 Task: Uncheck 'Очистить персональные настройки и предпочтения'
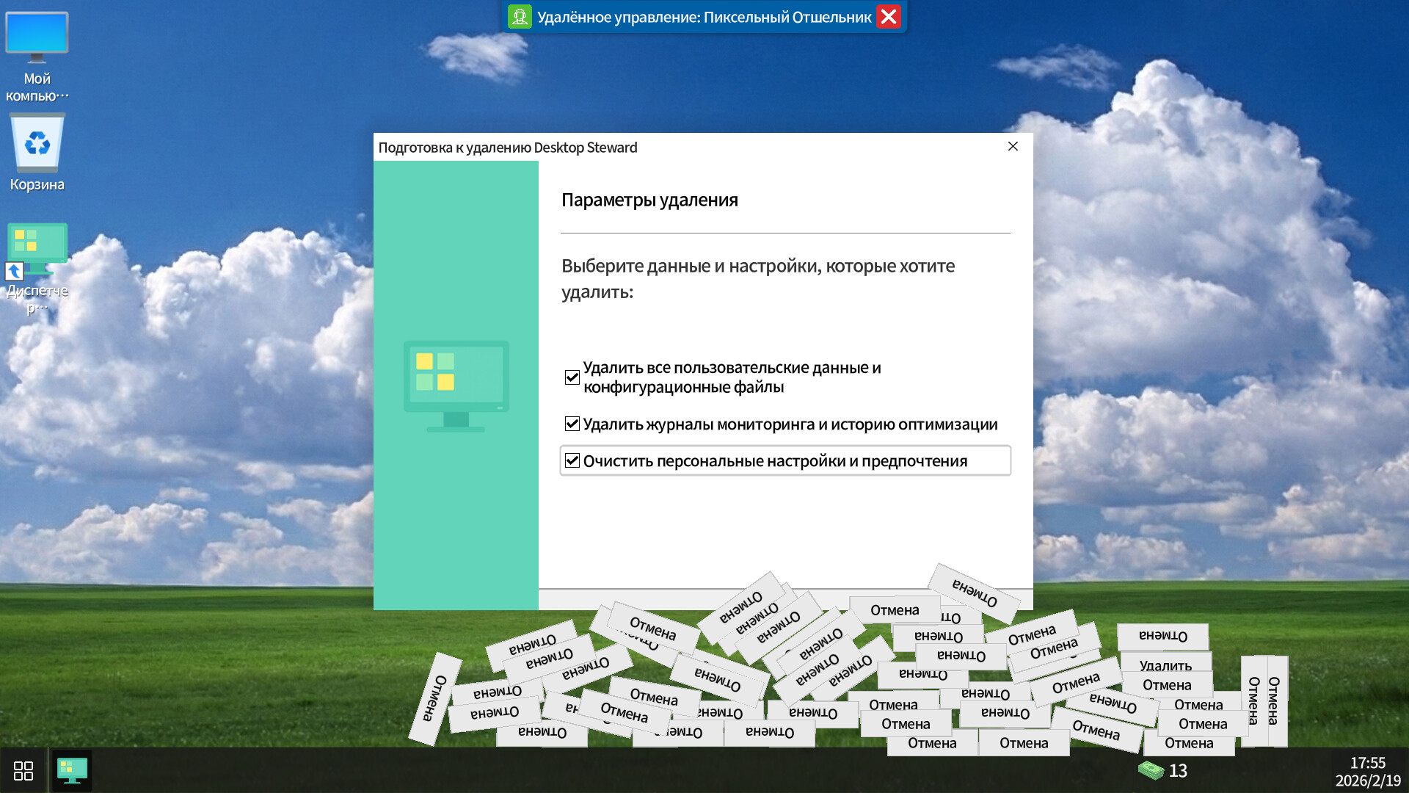pos(572,460)
